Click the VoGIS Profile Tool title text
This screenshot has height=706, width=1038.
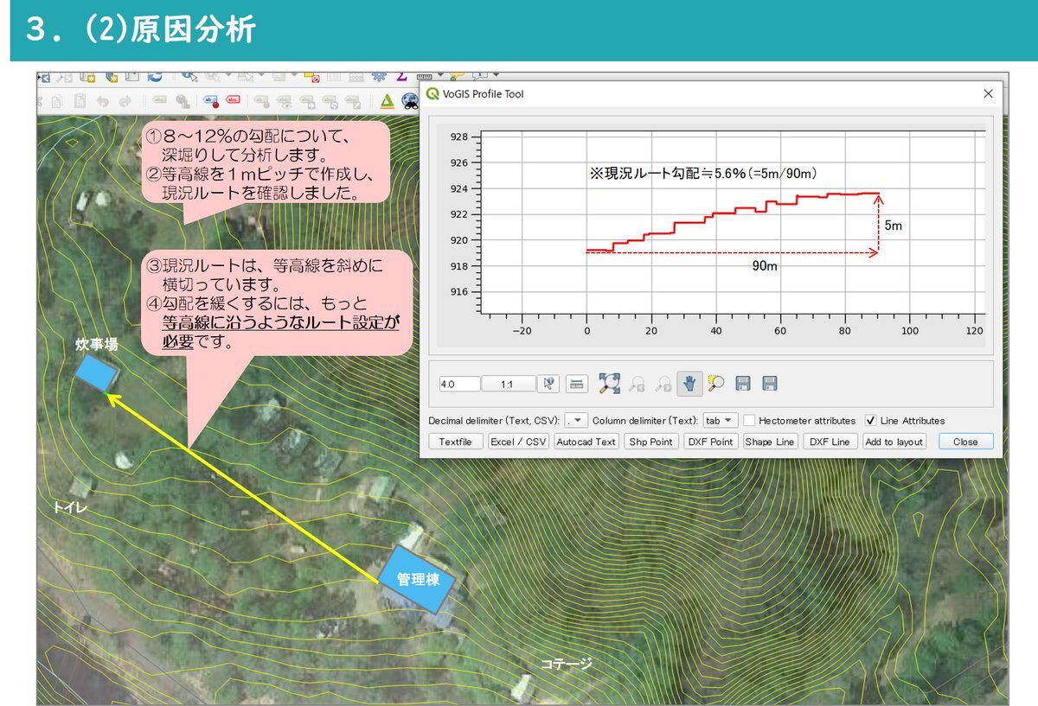[x=484, y=94]
